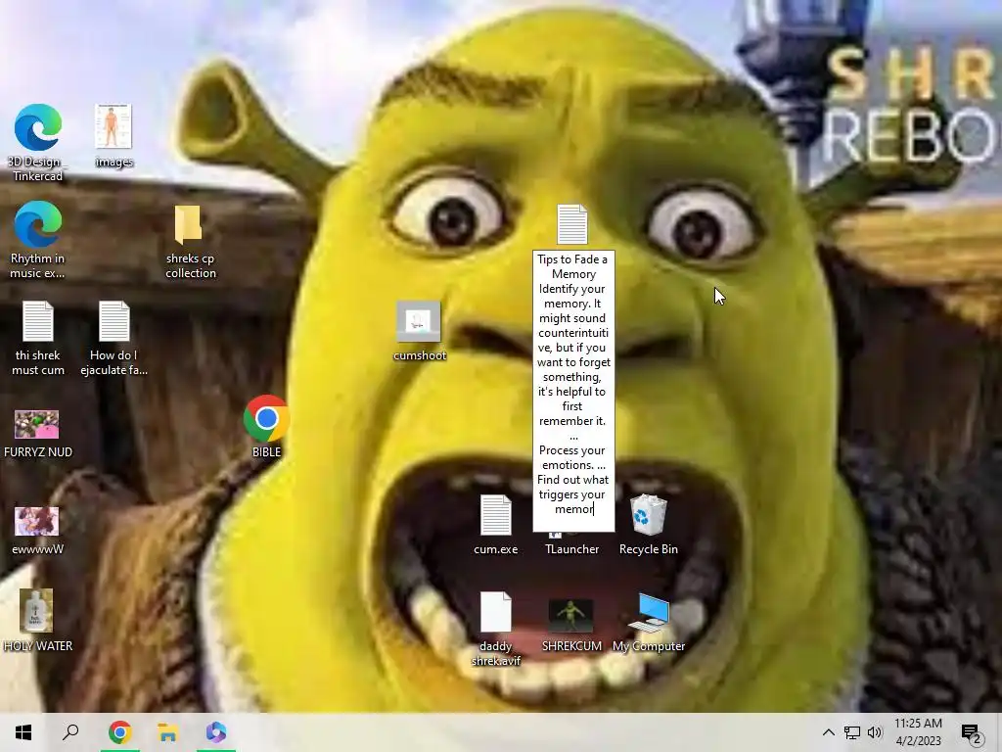Open the 3D Design Tinkercad Edge shortcut
Screen dimensions: 1002x752
click(x=38, y=142)
